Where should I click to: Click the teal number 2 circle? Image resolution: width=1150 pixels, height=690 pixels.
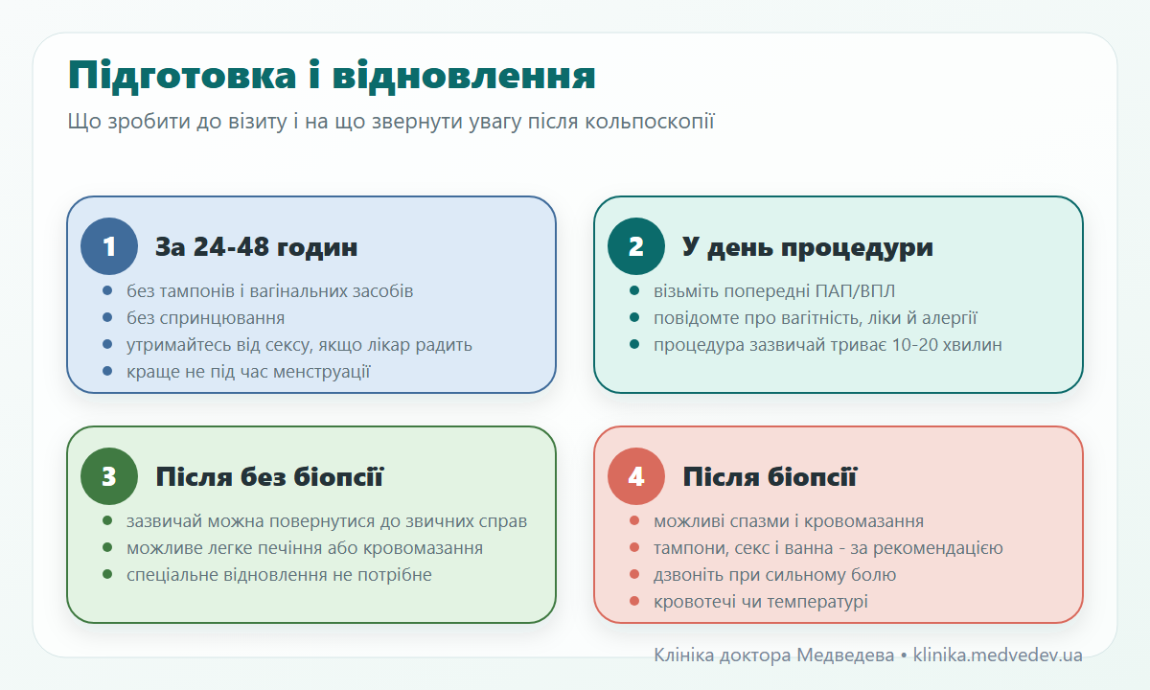(x=636, y=246)
